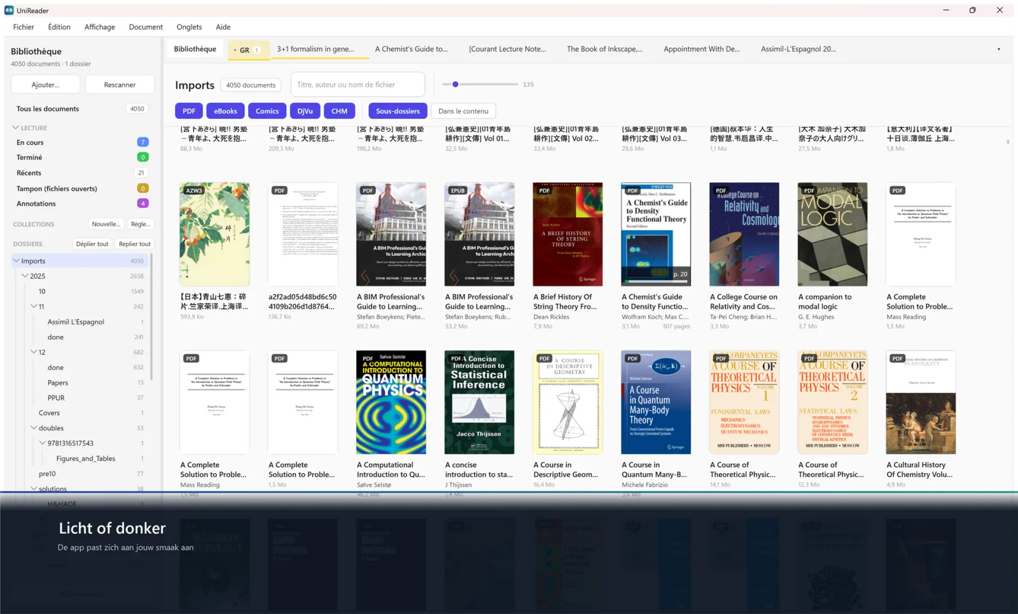Click EPUB badge on BIM Professional's Guide cover

[457, 190]
